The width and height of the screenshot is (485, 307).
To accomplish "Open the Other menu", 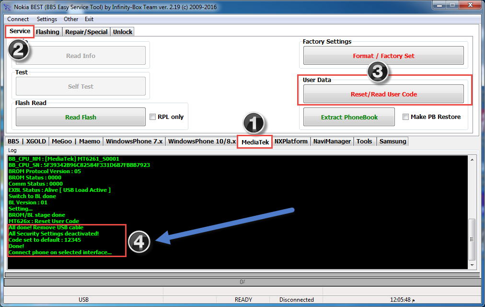I will coord(71,19).
